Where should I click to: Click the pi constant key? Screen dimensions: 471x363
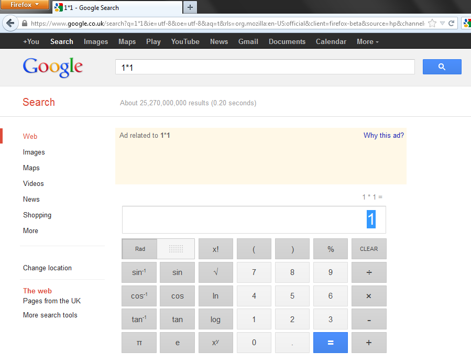139,343
